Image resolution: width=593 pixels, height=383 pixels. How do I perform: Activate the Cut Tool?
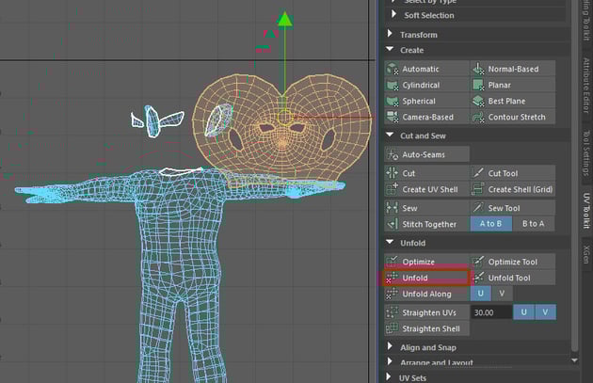point(503,173)
